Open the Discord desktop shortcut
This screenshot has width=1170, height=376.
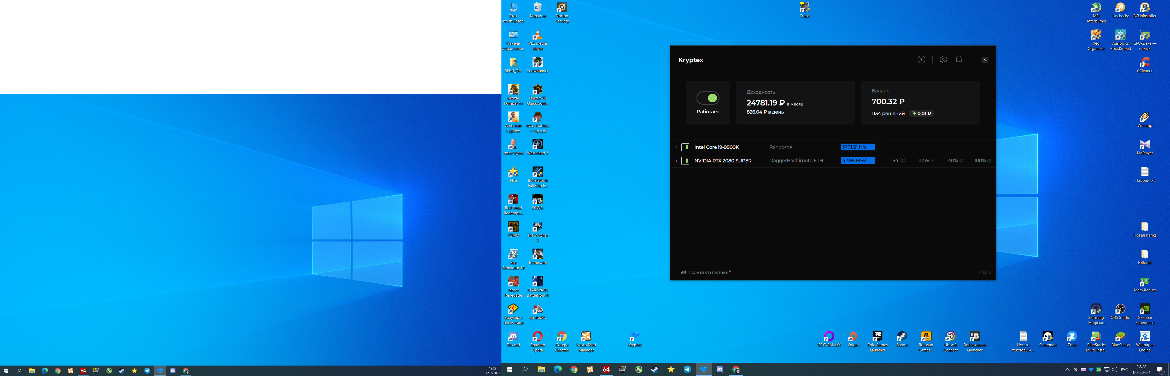coord(513,339)
